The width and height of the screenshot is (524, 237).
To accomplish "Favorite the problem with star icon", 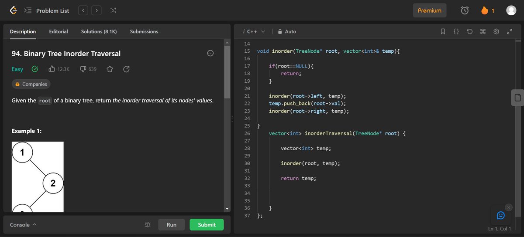I will coord(110,69).
